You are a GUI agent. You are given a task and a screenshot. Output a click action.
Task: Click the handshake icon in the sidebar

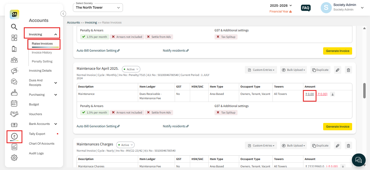14,114
